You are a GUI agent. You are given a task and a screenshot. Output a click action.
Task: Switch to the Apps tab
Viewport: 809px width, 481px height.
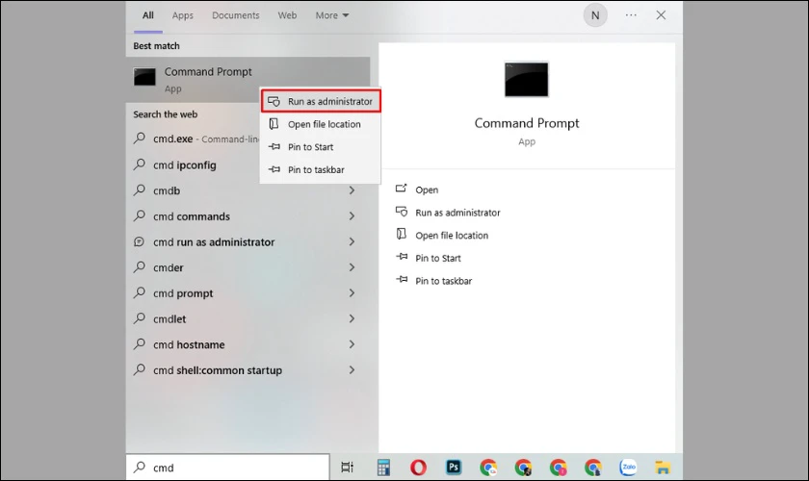[183, 15]
